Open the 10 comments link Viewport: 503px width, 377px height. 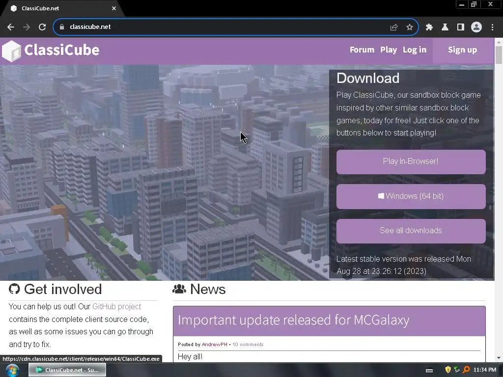click(248, 344)
